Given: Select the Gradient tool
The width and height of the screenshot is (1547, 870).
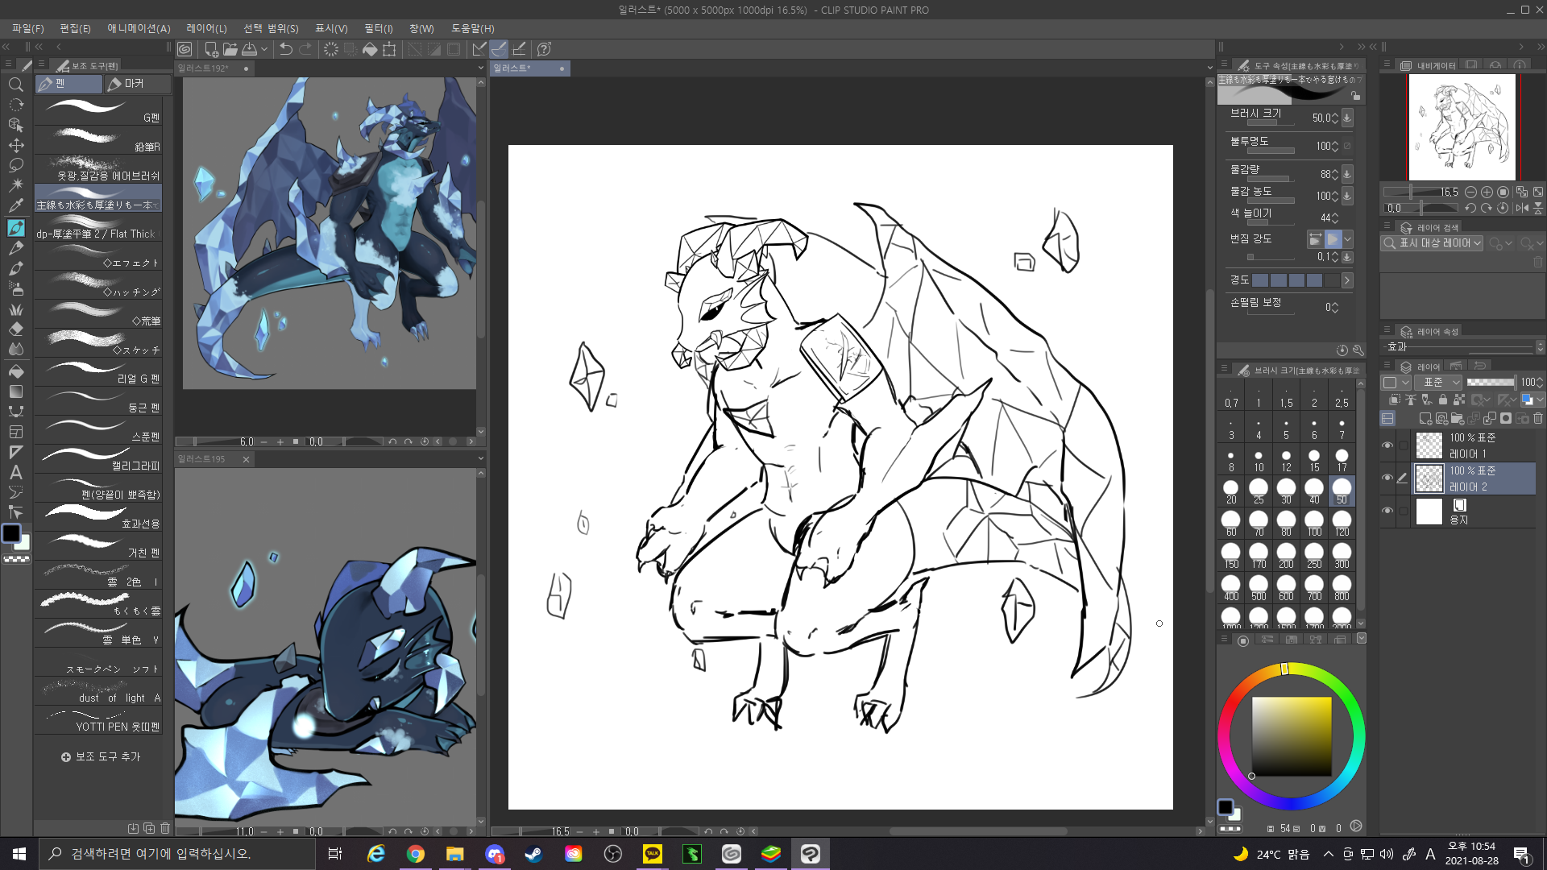Looking at the screenshot, I should pyautogui.click(x=15, y=391).
